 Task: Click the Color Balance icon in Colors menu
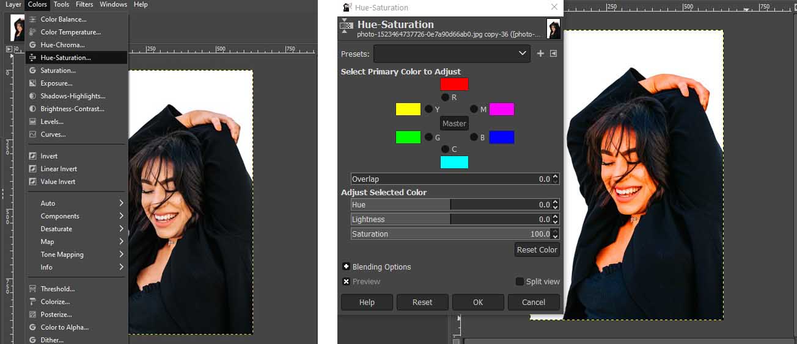[33, 20]
